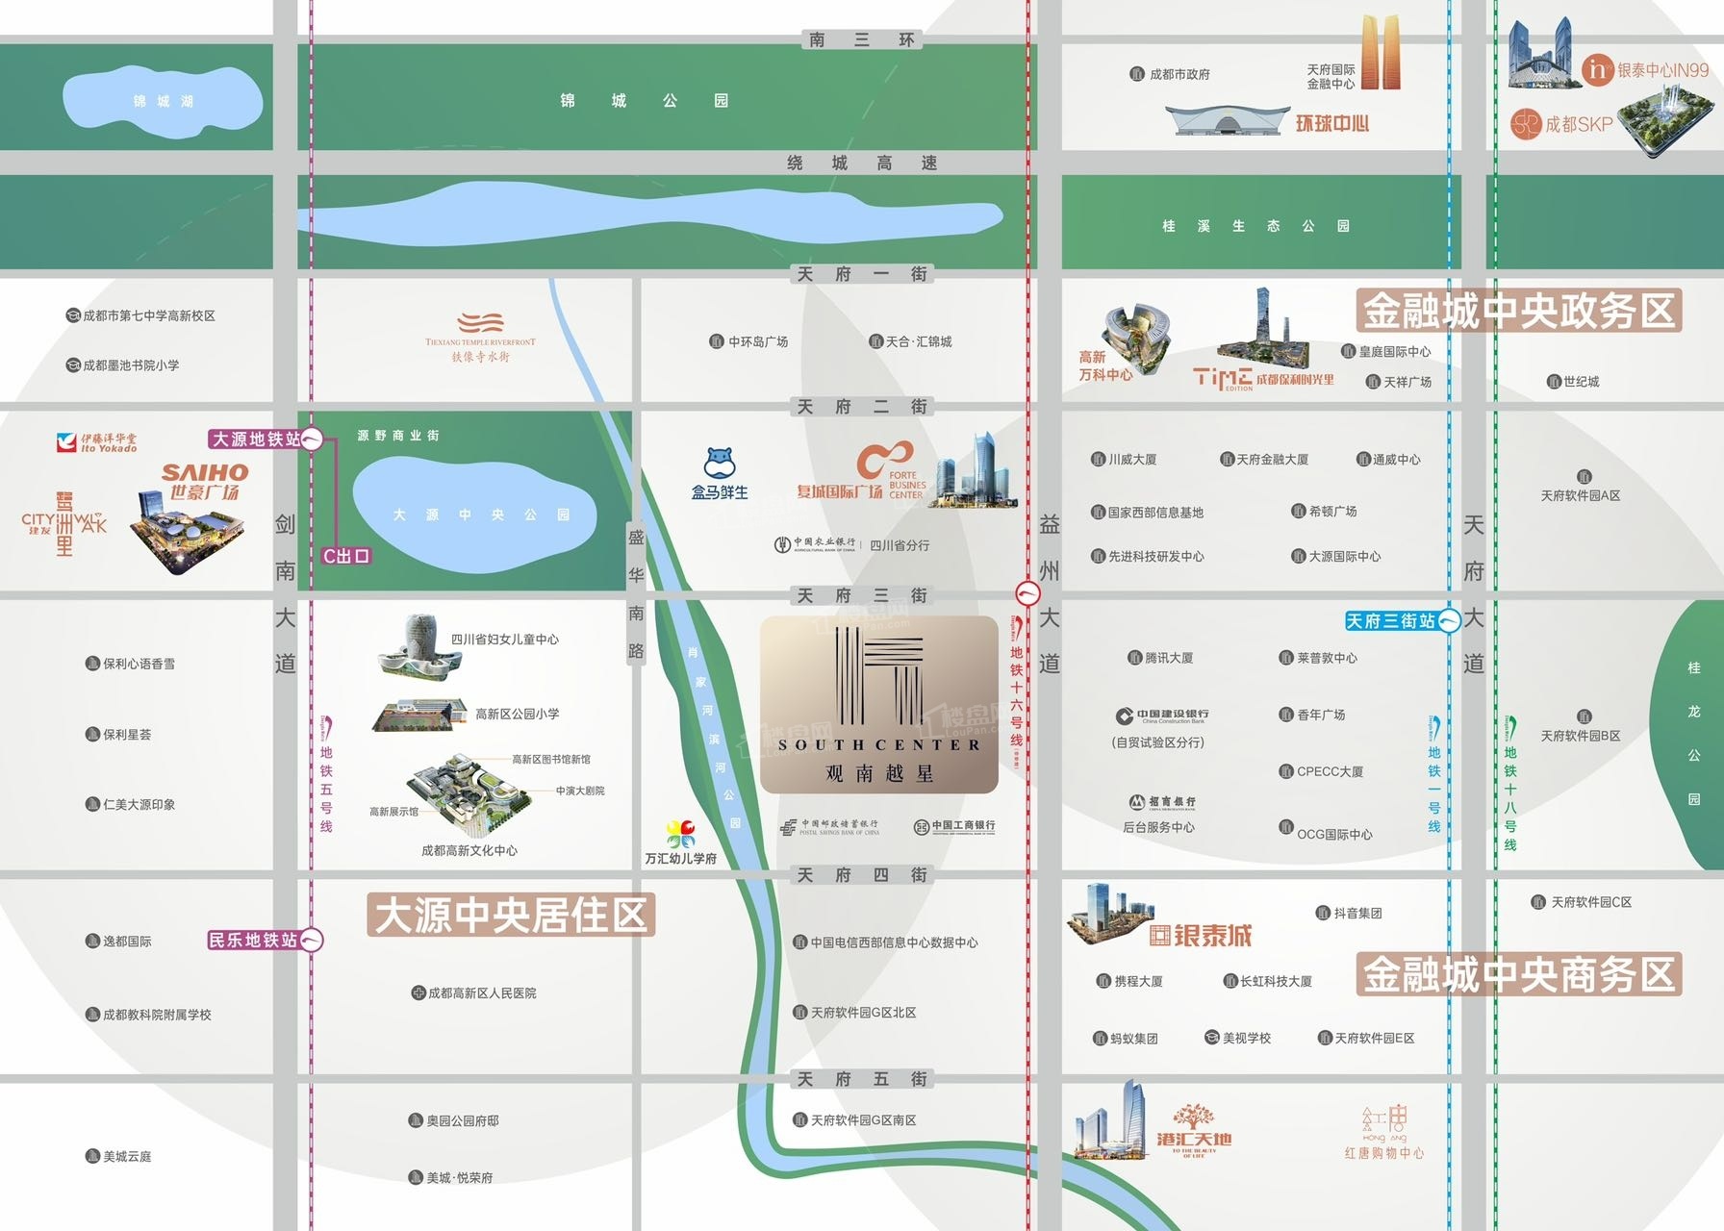Click the 莱普敦中心 label
1724x1231 pixels.
[x=1318, y=658]
